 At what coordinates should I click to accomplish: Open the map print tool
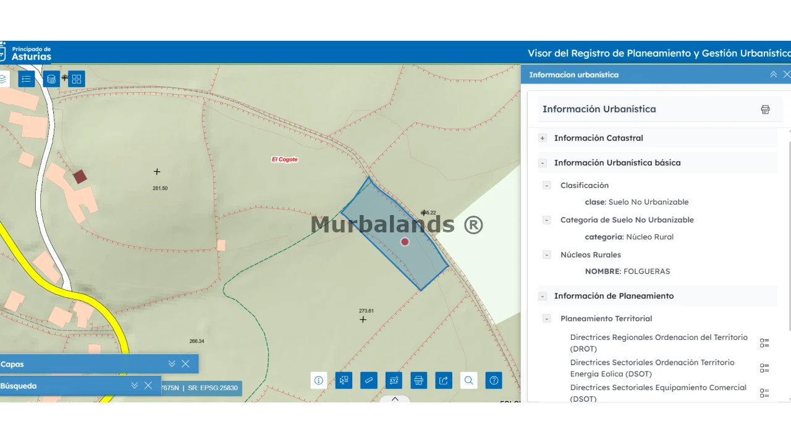click(x=419, y=380)
